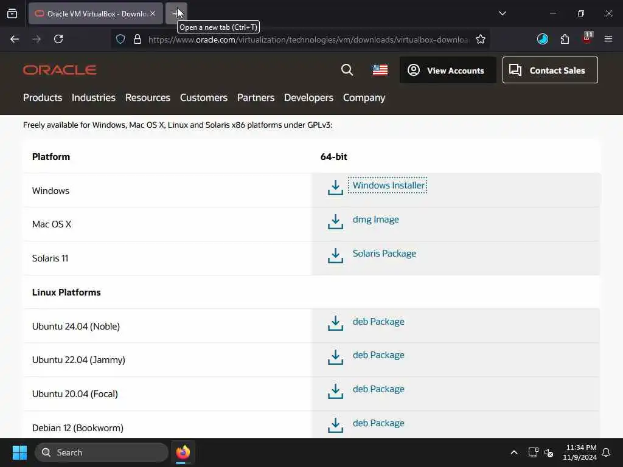
Task: Open the Windows Start menu
Action: [x=19, y=452]
